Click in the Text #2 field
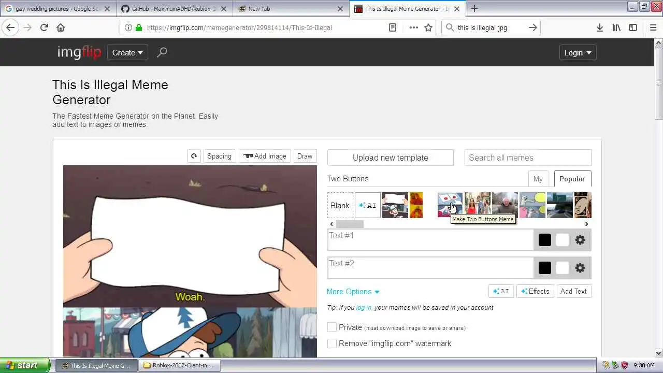The width and height of the screenshot is (663, 373). [430, 268]
